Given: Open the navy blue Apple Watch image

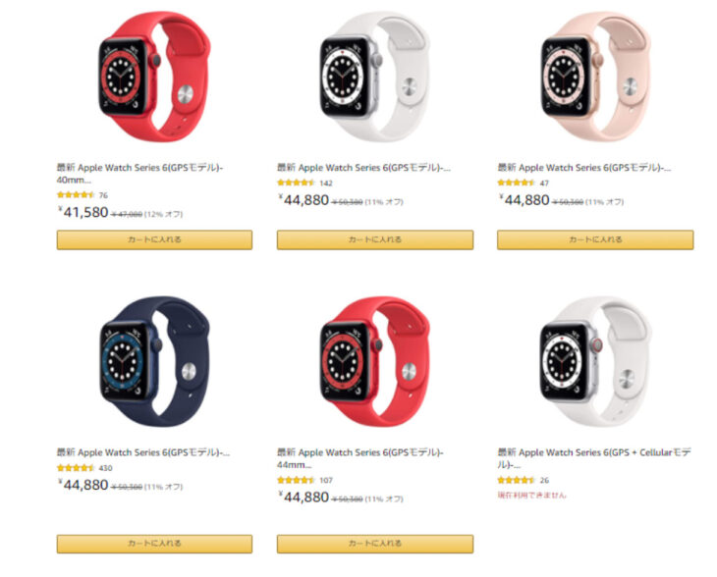Looking at the screenshot, I should pyautogui.click(x=154, y=361).
